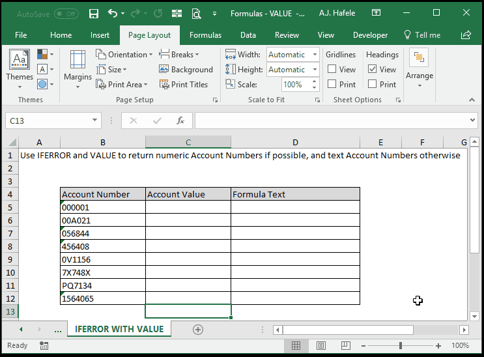Click the Background picture icon
Image resolution: width=484 pixels, height=357 pixels.
(164, 69)
